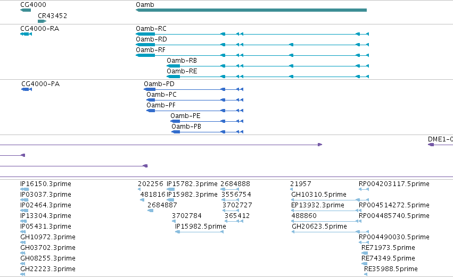Click the DME1 feature label

point(440,139)
